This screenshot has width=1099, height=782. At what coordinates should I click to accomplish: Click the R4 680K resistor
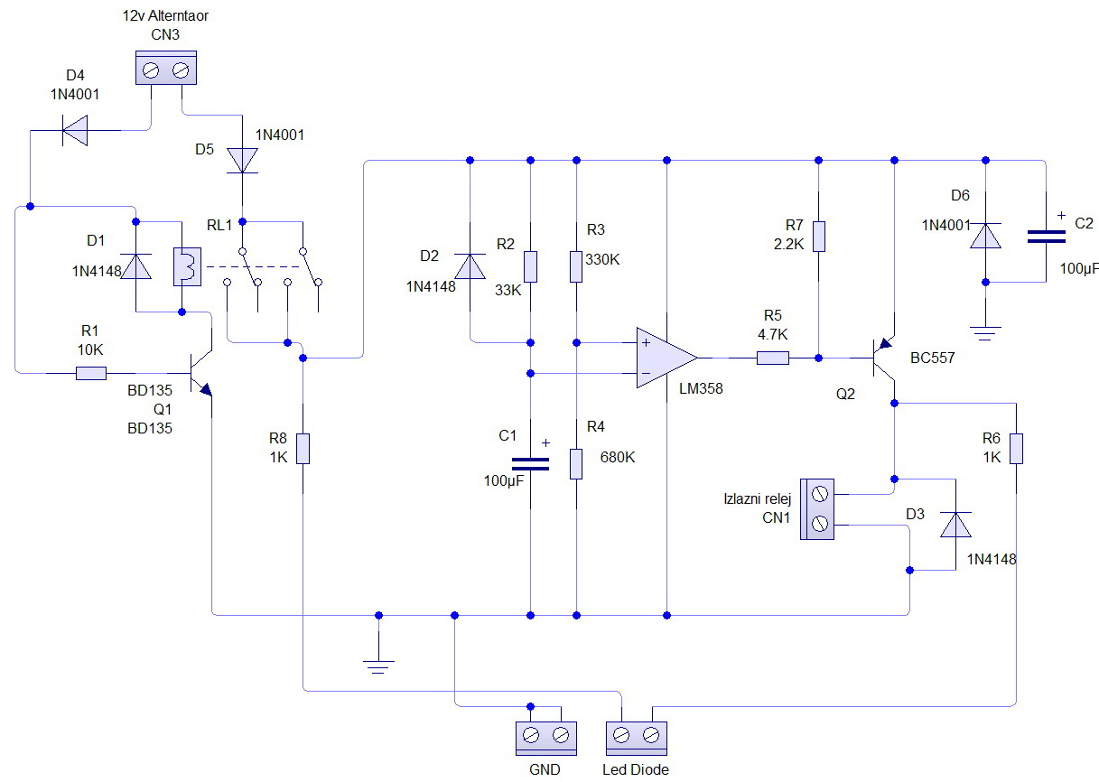point(576,462)
